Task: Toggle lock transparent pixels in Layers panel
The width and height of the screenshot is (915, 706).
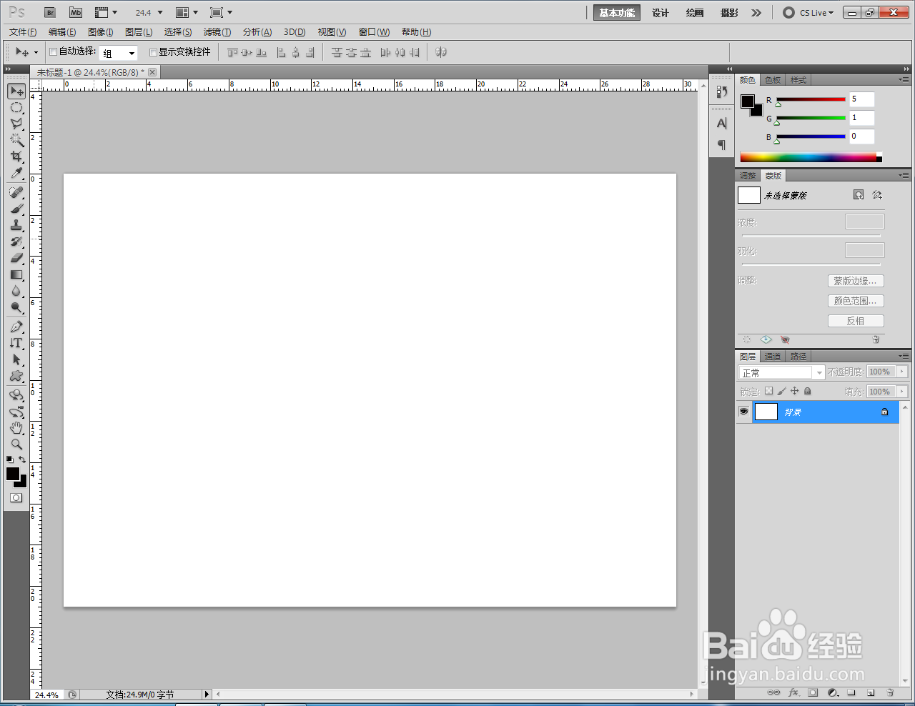Action: pos(768,391)
